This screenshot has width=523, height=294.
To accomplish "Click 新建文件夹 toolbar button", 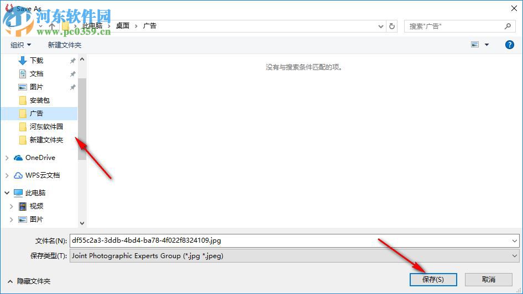I will tap(64, 45).
